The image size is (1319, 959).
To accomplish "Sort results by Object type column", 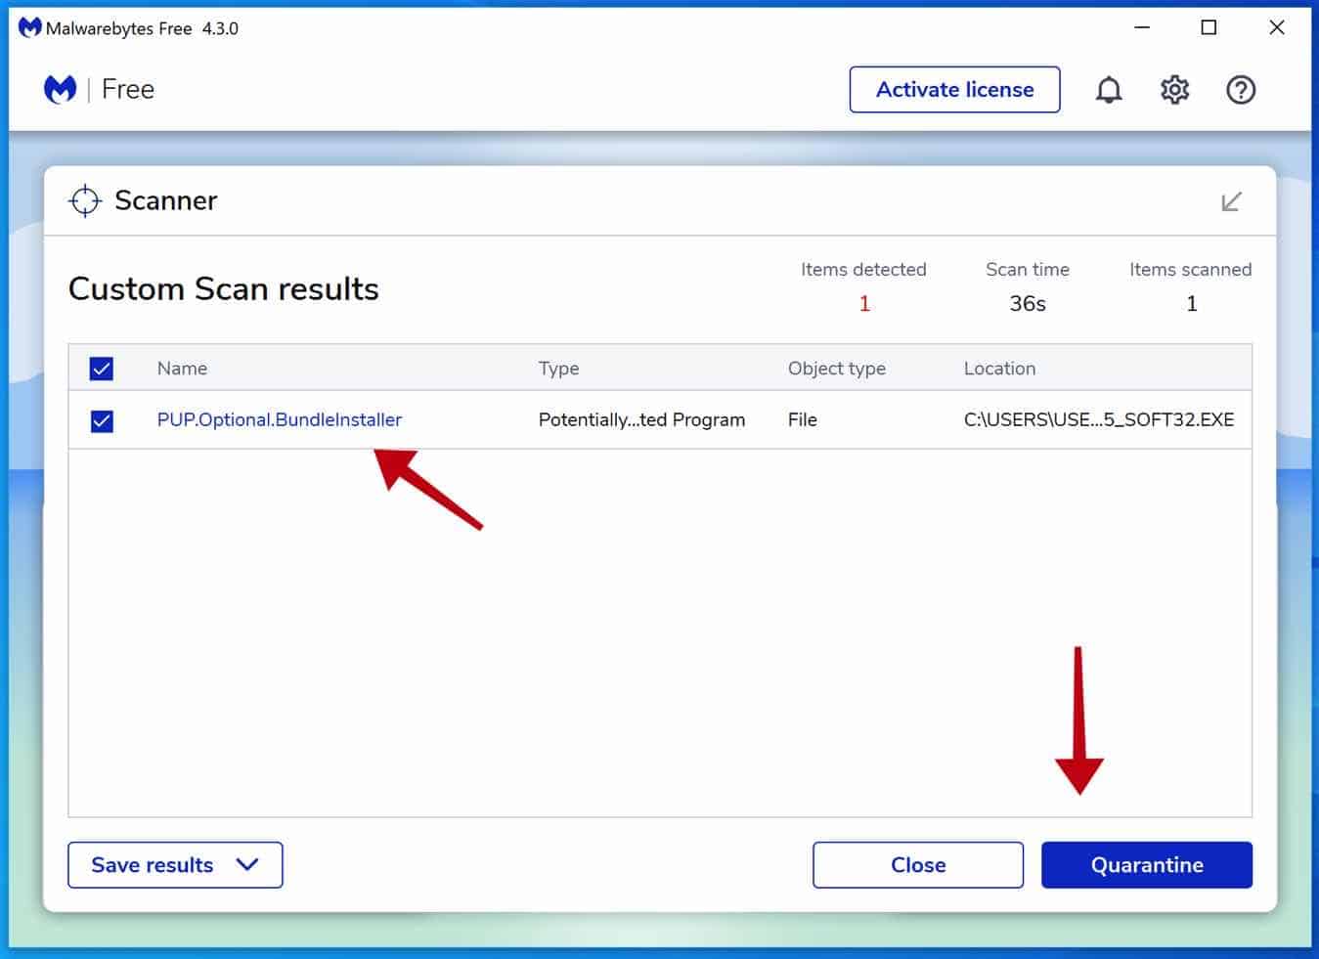I will pyautogui.click(x=836, y=369).
